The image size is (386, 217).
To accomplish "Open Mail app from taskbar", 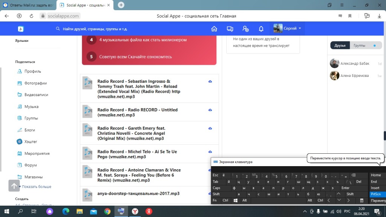I will (x=93, y=211).
